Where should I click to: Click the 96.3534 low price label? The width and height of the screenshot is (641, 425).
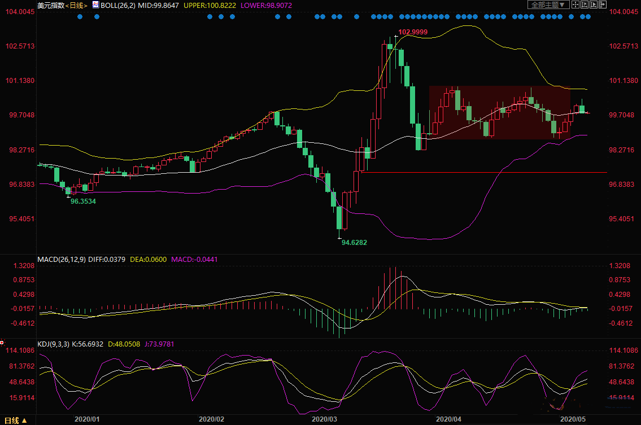[82, 200]
